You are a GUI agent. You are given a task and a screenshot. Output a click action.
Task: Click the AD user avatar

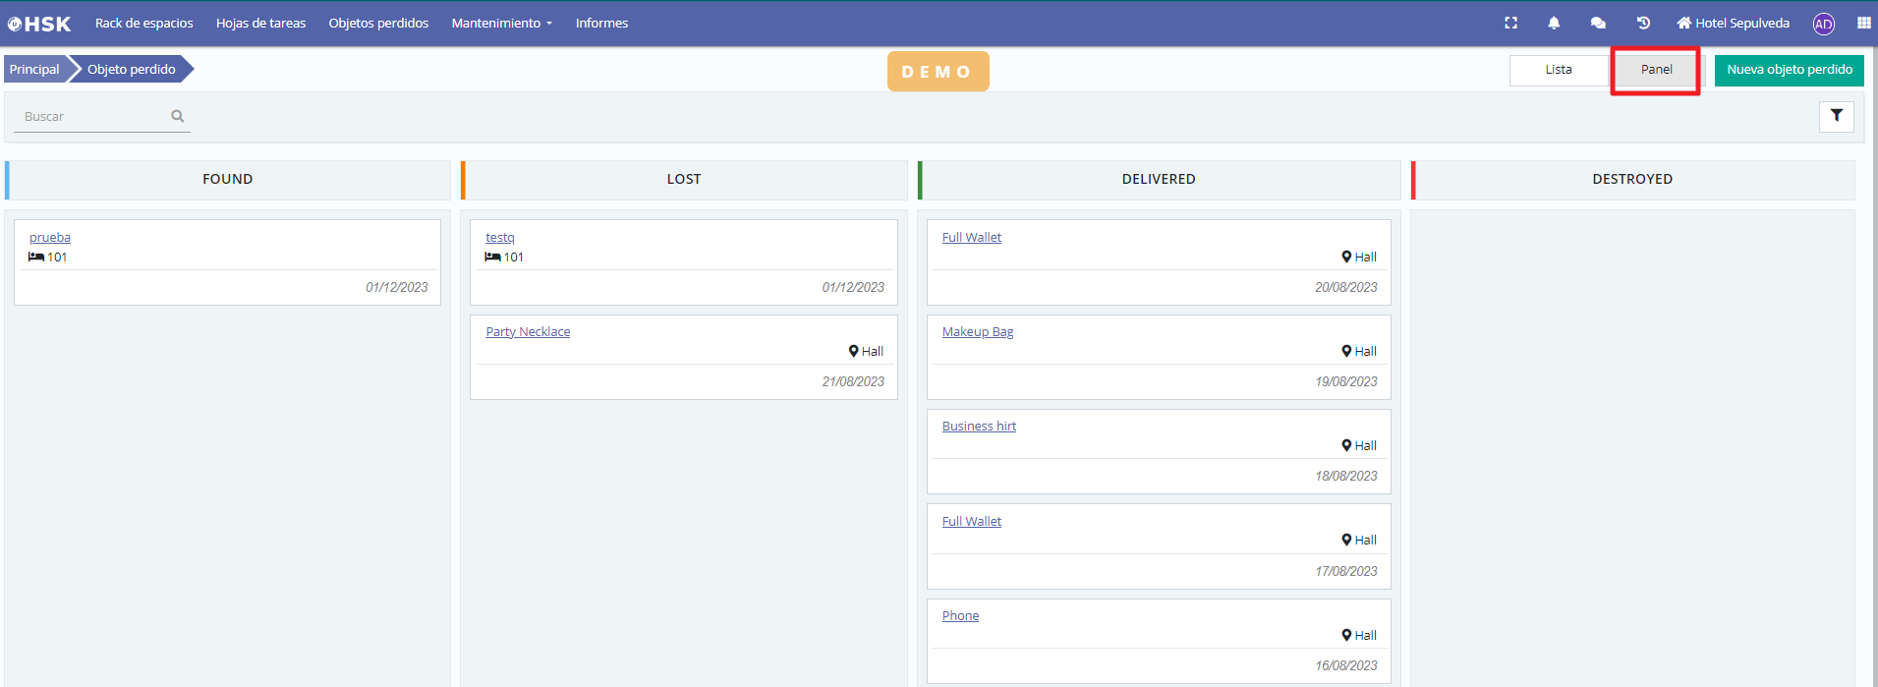(x=1824, y=24)
